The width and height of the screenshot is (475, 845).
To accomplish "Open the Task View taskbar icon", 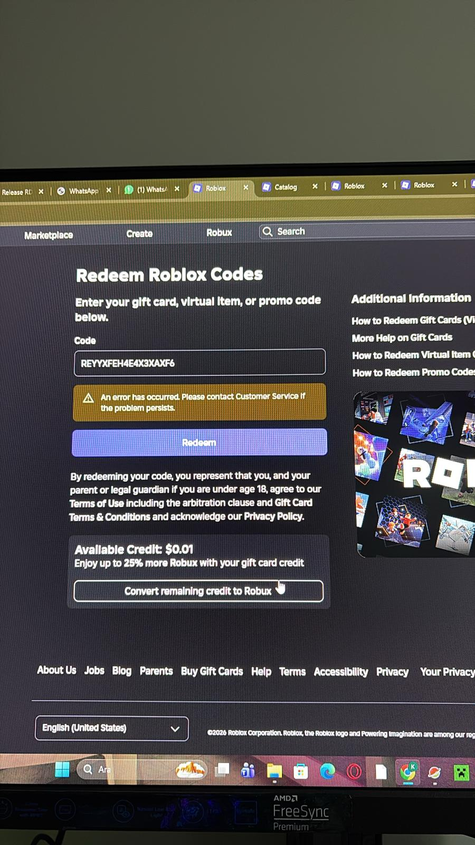I will (x=222, y=771).
